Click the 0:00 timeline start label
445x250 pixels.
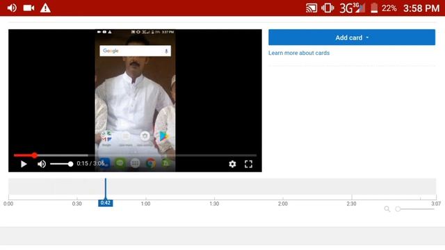pyautogui.click(x=8, y=203)
